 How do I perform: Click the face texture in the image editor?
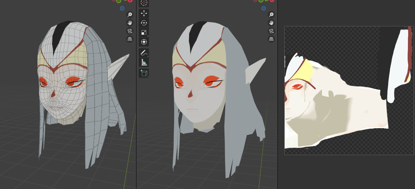click(x=349, y=90)
